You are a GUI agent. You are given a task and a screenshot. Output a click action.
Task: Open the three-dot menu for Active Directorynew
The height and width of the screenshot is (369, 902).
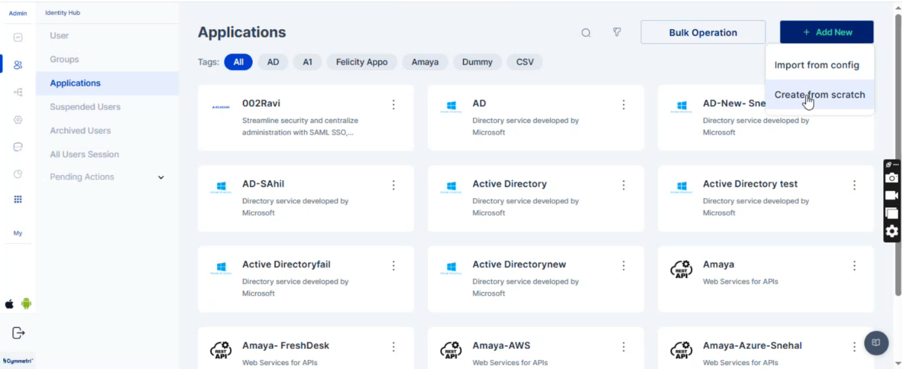click(624, 266)
